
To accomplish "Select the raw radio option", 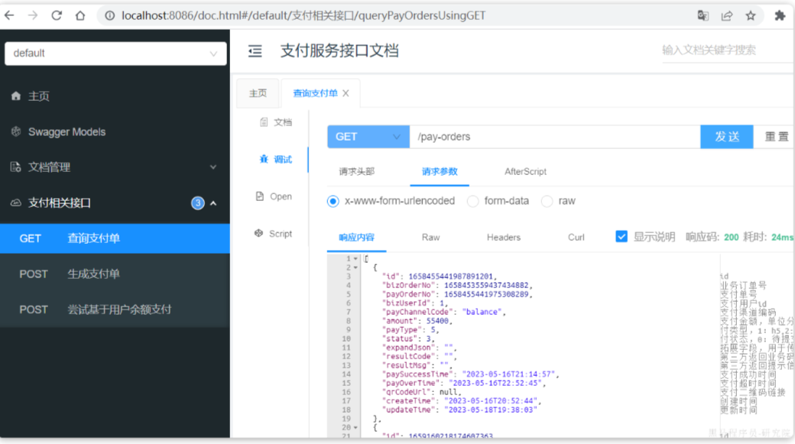I will pos(547,201).
